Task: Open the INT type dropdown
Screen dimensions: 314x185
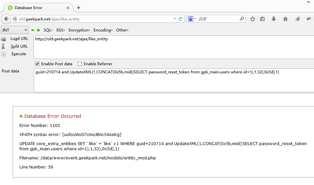Action: point(15,30)
